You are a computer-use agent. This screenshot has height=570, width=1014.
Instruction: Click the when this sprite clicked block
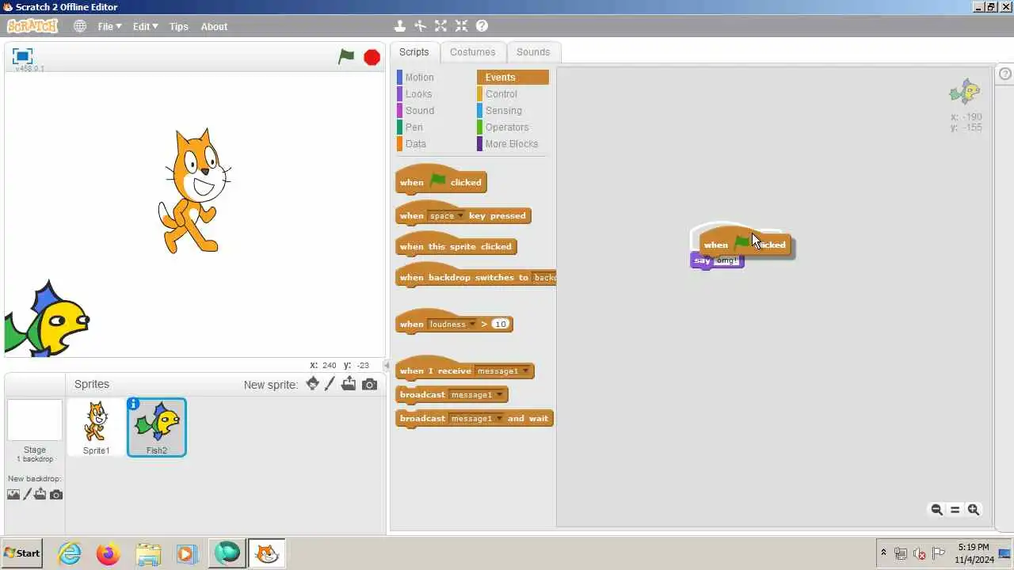click(456, 246)
